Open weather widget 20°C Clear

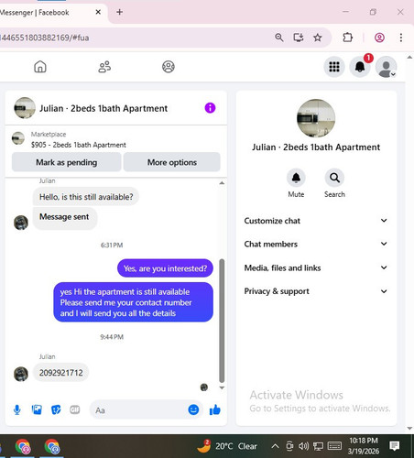click(x=227, y=446)
